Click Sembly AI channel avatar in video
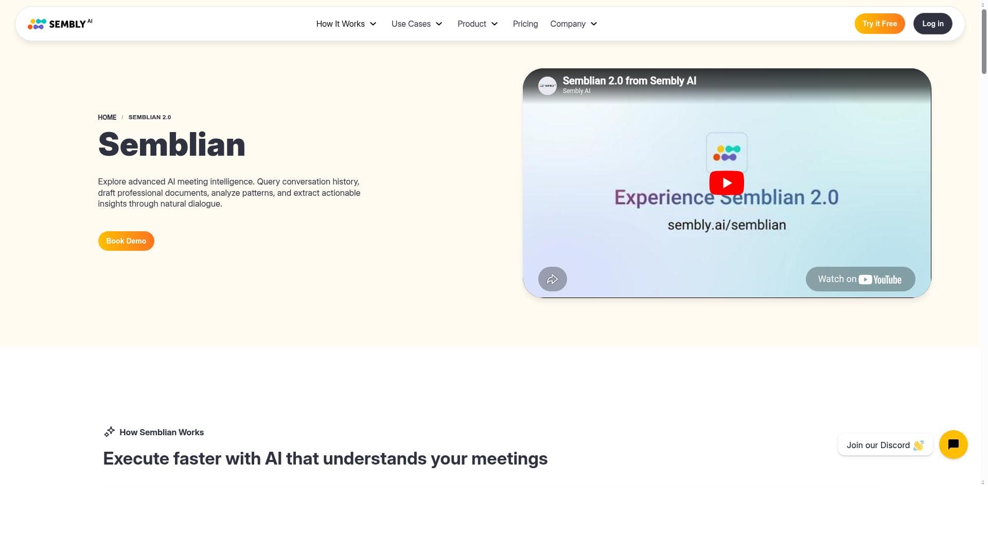The image size is (988, 555). pyautogui.click(x=548, y=86)
